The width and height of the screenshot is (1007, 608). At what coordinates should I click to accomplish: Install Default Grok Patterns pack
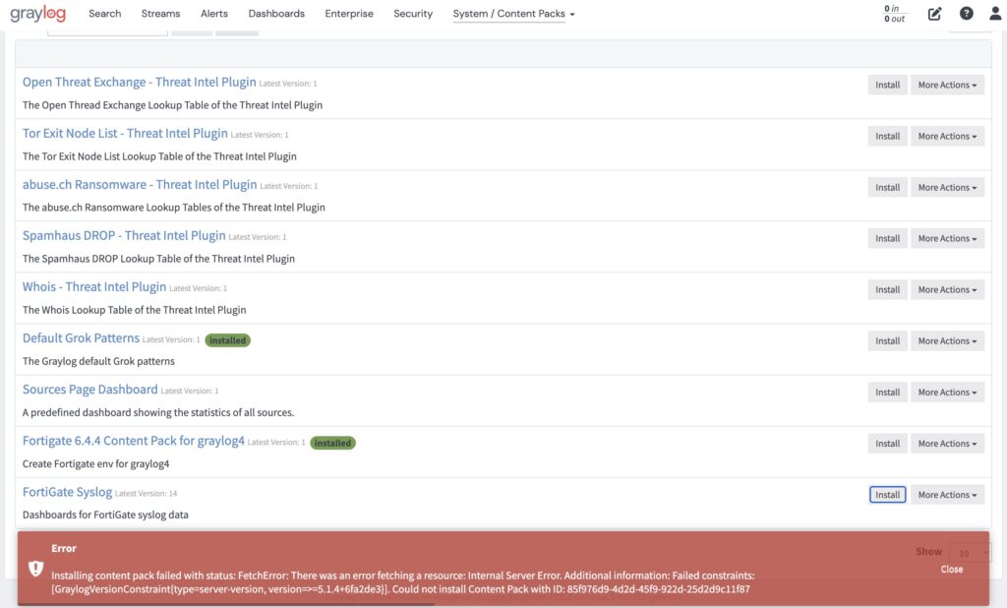[888, 341]
